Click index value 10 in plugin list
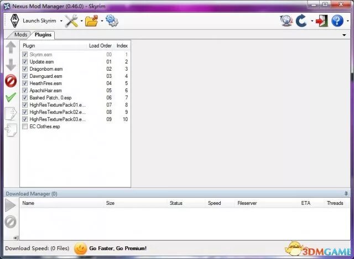This screenshot has height=259, width=354. pos(126,119)
